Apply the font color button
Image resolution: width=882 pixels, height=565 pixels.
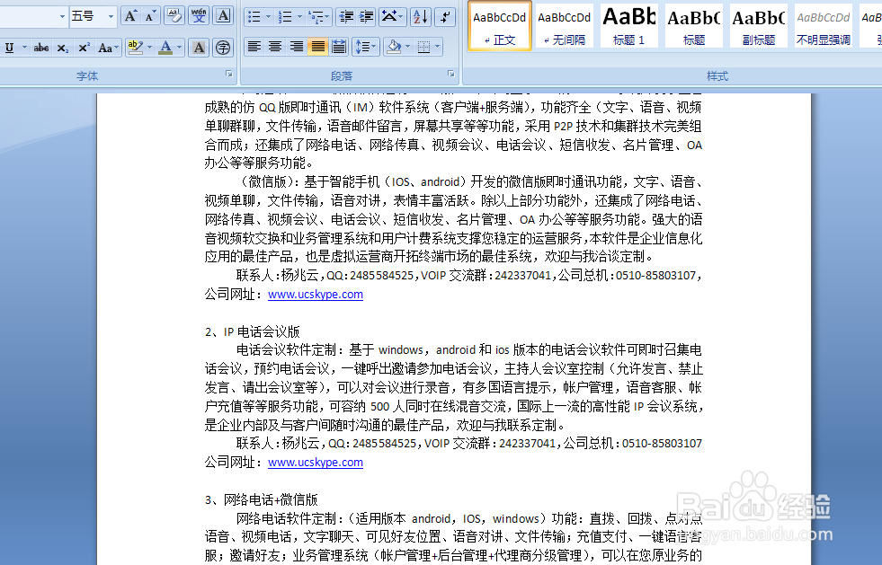(x=165, y=48)
